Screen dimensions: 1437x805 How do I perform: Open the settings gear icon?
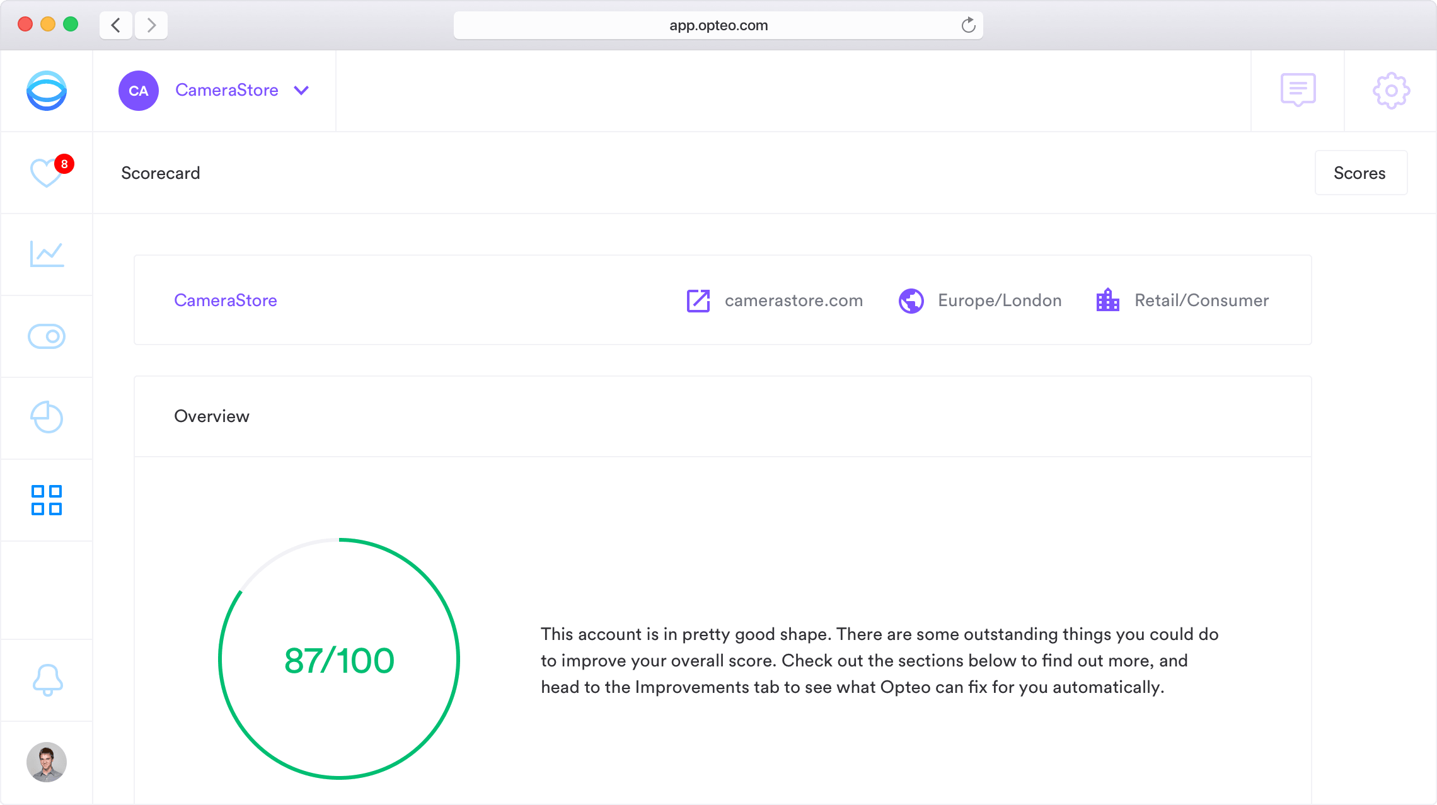(x=1391, y=91)
